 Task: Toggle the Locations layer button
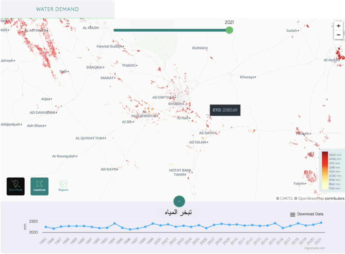tap(39, 186)
